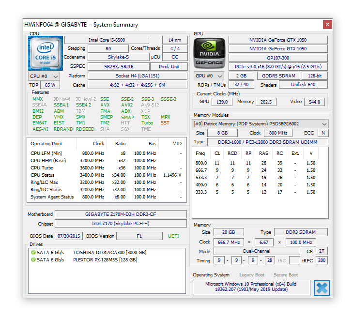Click the Windows 10 Professional OS field
Image resolution: width=353 pixels, height=319 pixels.
coord(251,287)
